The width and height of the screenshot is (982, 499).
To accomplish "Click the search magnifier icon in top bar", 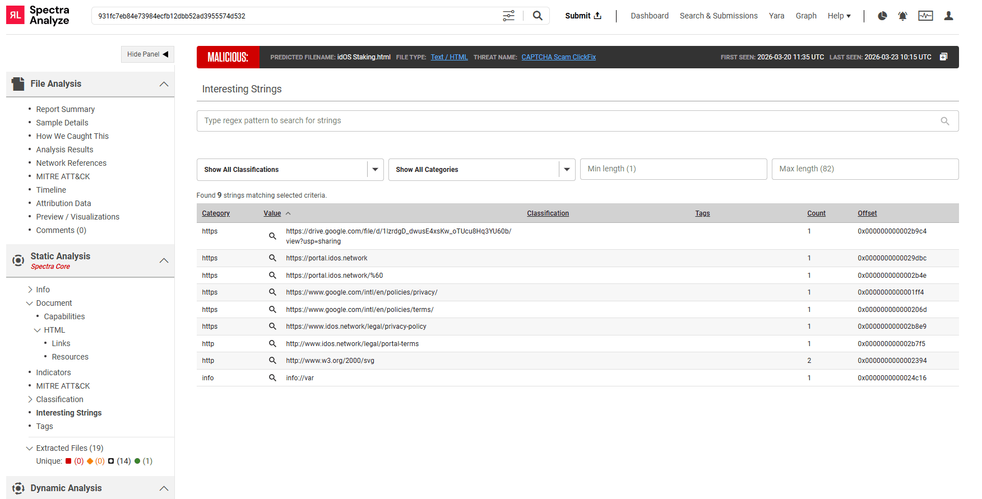I will (x=537, y=16).
